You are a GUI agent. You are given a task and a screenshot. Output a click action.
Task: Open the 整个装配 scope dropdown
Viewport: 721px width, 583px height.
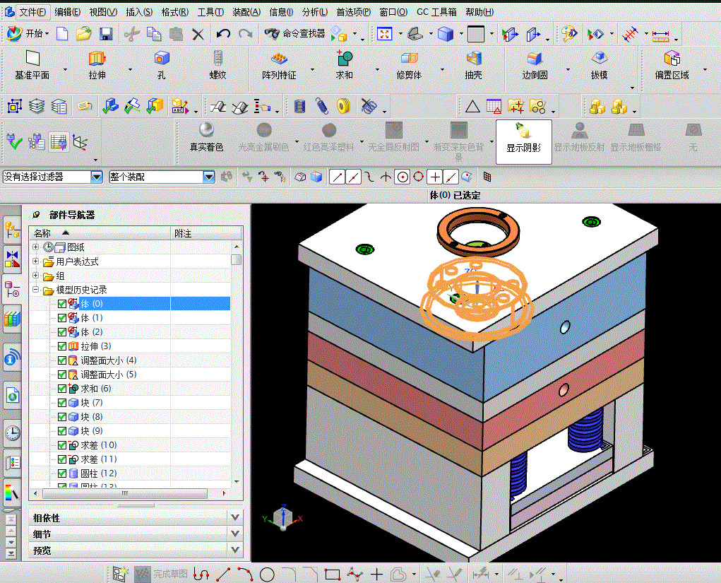209,177
